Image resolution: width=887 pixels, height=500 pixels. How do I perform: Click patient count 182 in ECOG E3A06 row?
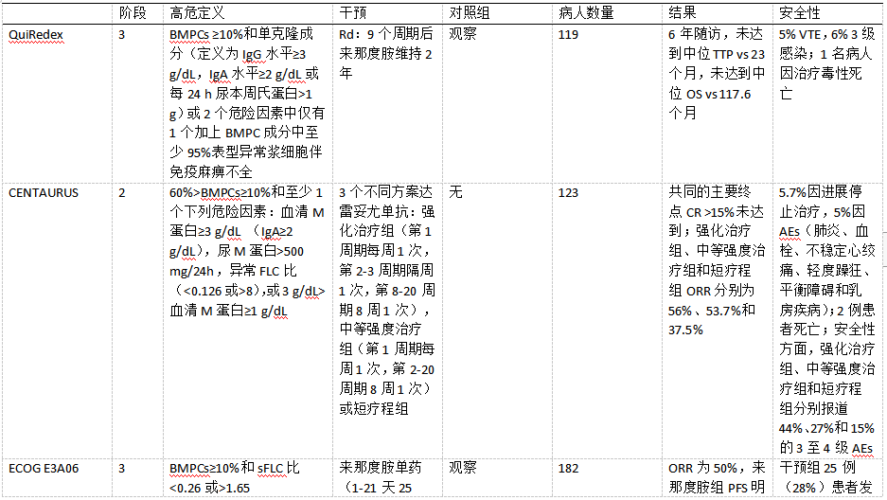click(568, 469)
